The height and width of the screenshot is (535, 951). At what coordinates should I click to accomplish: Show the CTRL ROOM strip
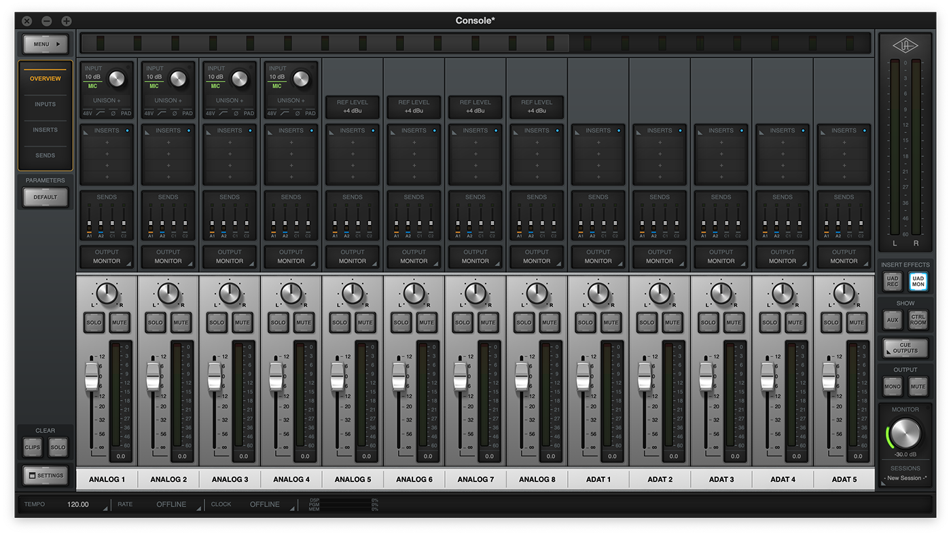(918, 320)
